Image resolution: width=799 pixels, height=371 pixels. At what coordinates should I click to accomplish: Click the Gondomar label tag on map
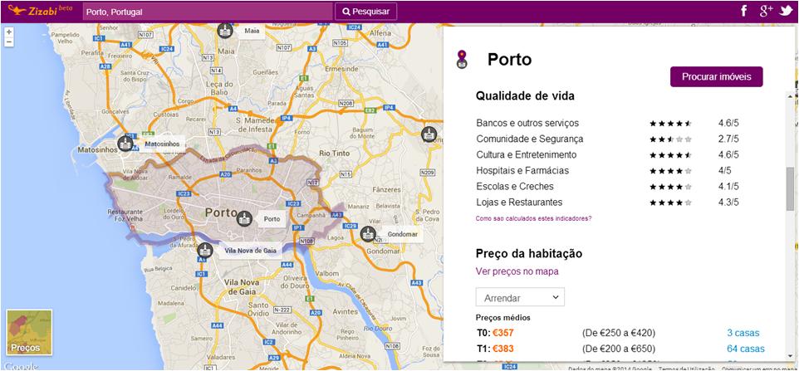[x=402, y=234]
